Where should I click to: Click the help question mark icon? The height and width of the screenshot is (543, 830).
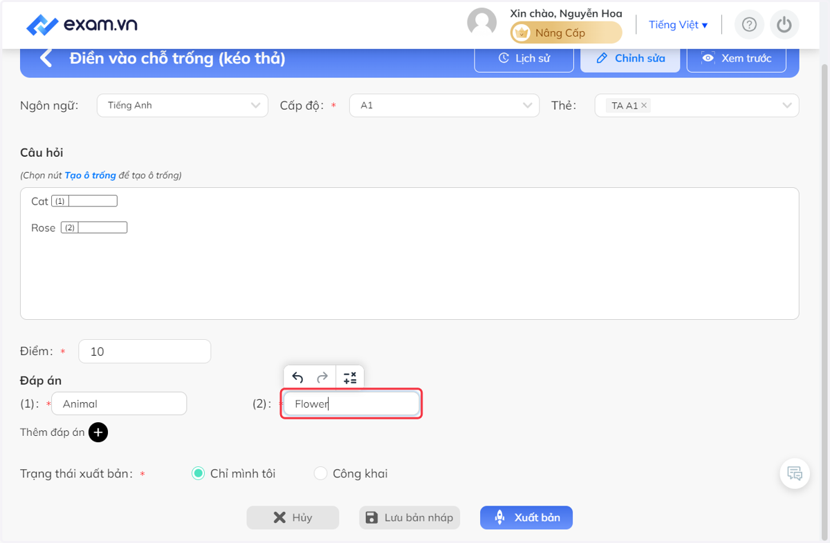coord(749,25)
